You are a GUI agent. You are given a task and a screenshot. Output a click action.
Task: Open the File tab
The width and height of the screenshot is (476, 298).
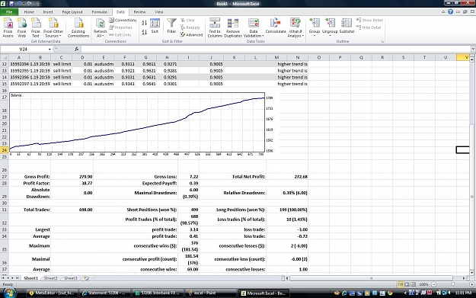click(x=9, y=12)
